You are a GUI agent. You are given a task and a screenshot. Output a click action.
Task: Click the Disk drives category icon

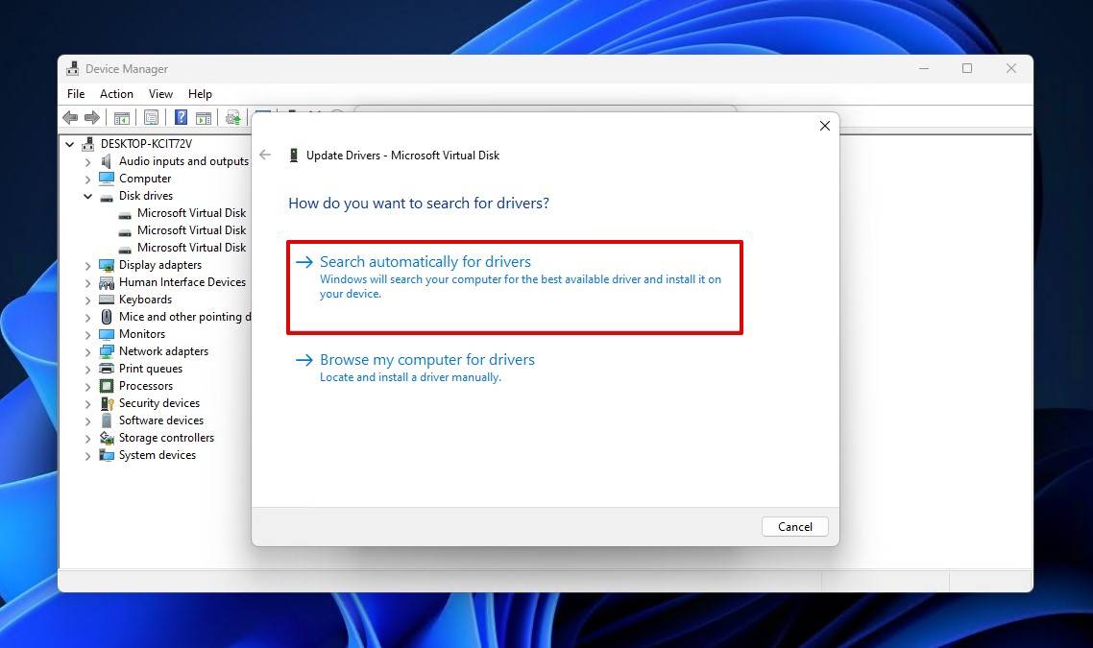pos(107,197)
